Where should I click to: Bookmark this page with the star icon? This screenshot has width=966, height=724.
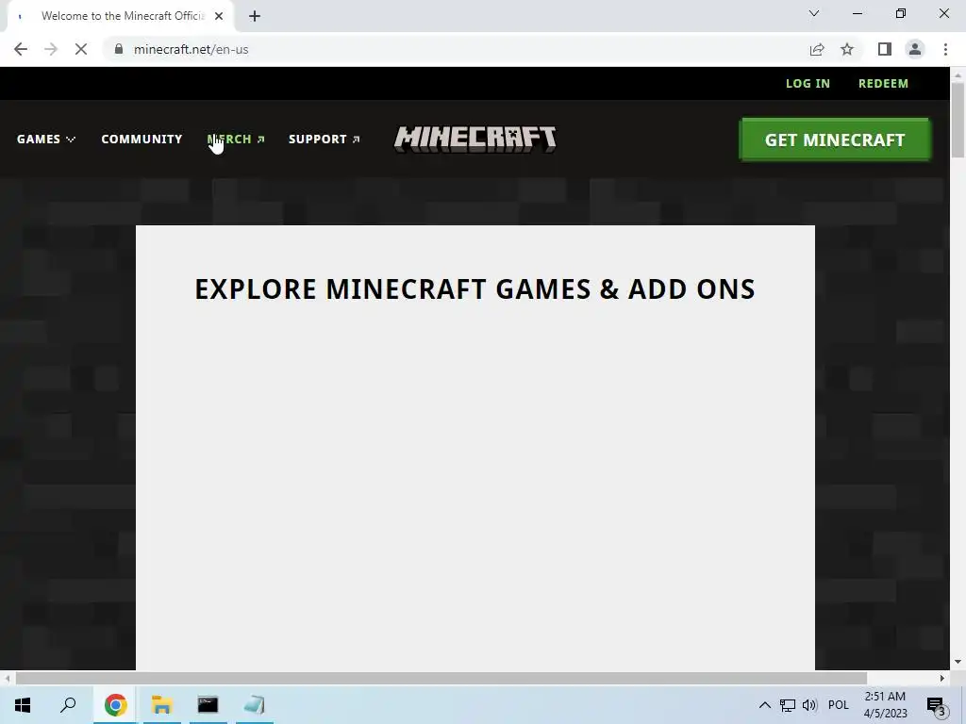(847, 49)
